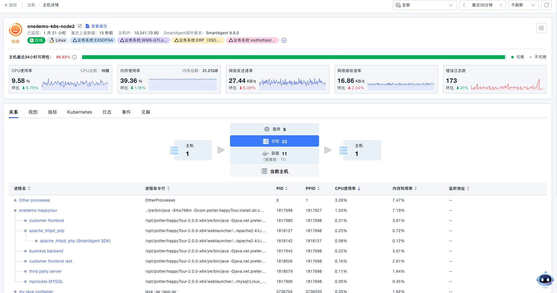Click the refresh icon in top bar
Image resolution: width=557 pixels, height=293 pixels.
[546, 5]
